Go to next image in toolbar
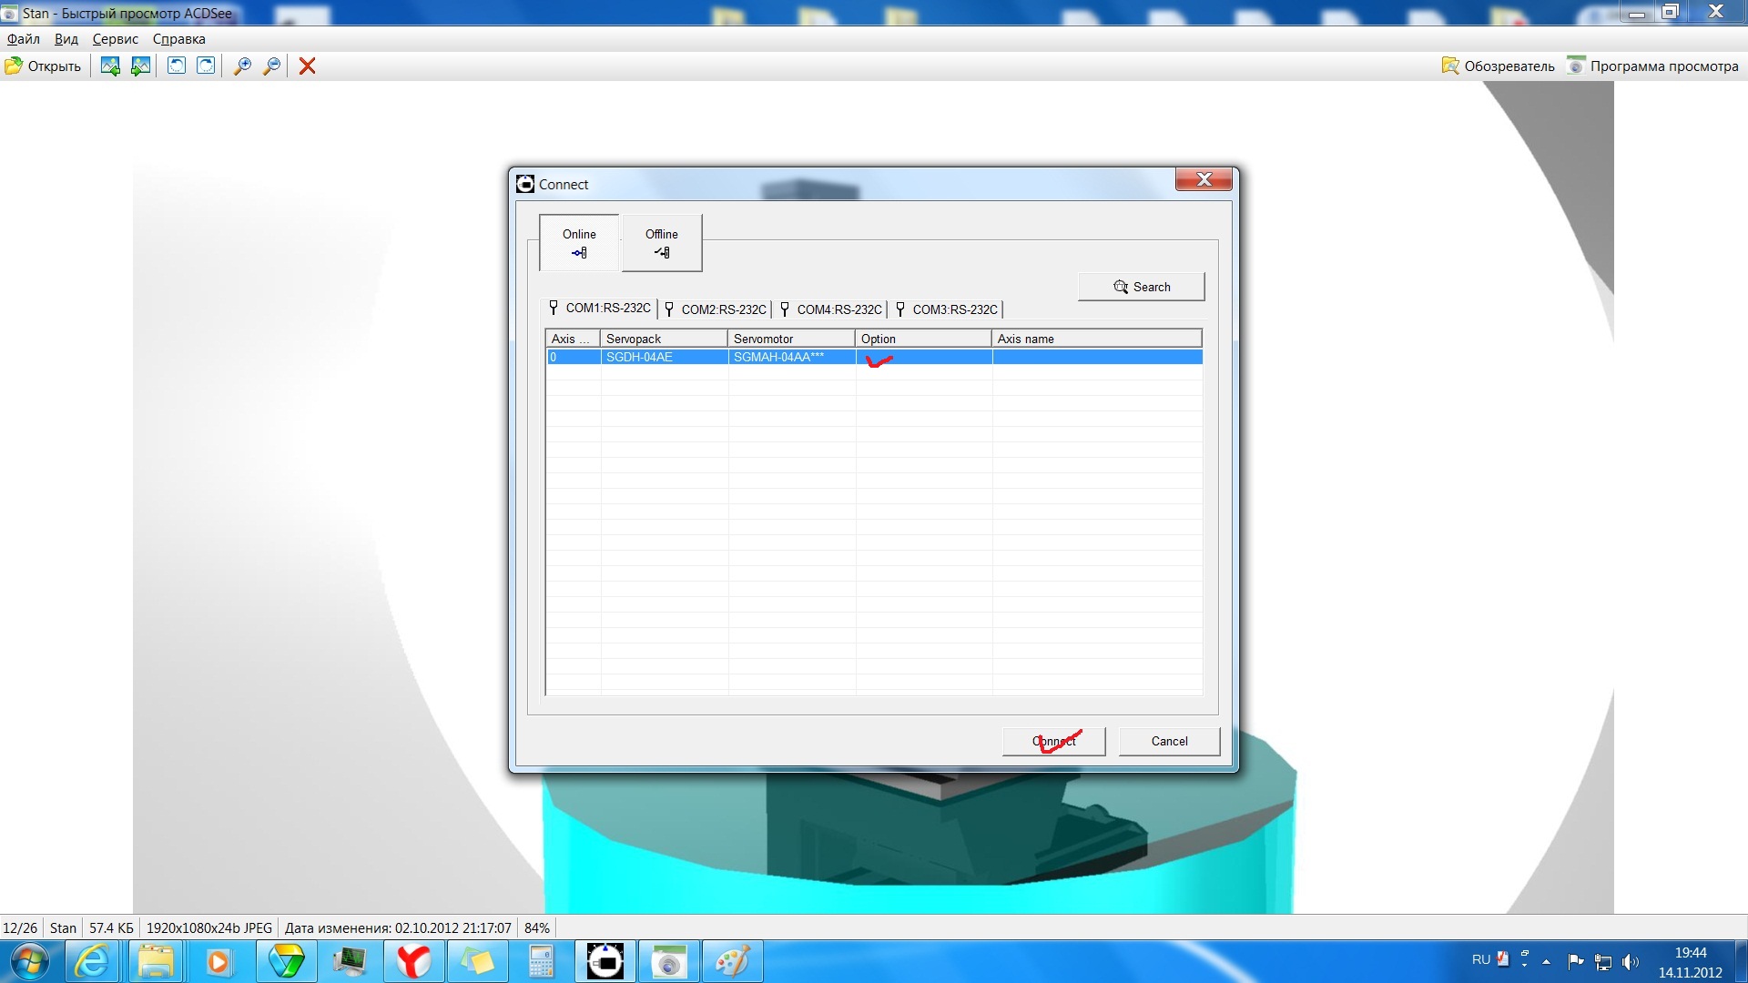Screen dimensions: 1748x983 pos(140,66)
